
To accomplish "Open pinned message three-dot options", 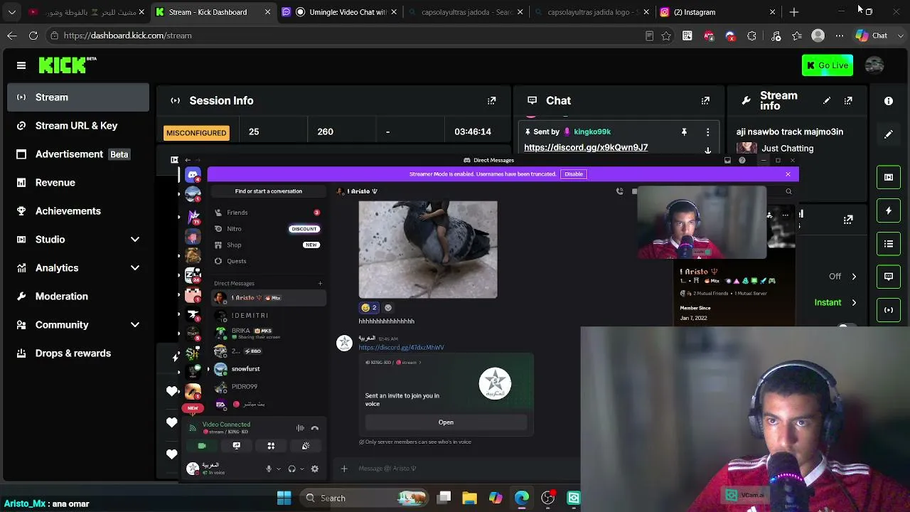I will 707,132.
